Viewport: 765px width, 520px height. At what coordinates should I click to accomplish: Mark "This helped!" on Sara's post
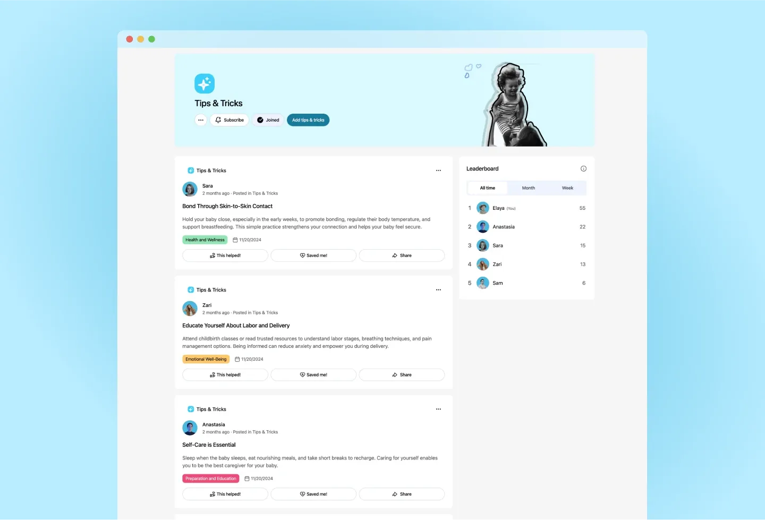coord(225,255)
